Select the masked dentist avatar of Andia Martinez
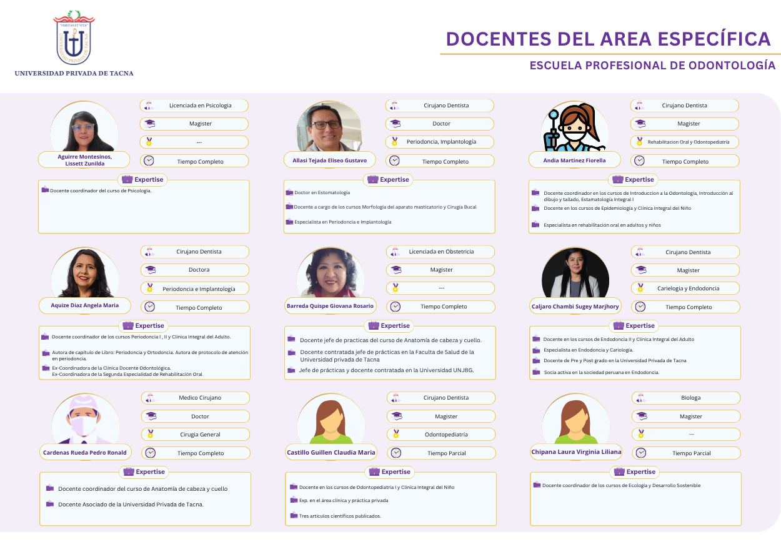The height and width of the screenshot is (552, 781). [574, 128]
